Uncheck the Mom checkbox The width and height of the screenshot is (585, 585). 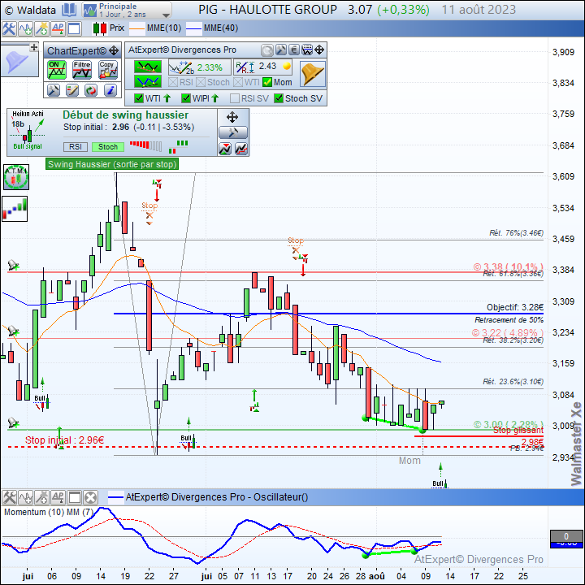tap(267, 82)
